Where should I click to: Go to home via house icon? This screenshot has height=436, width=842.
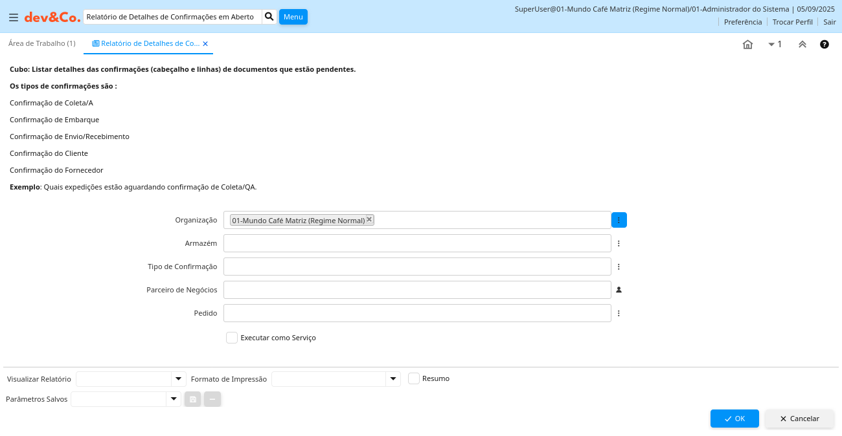tap(747, 45)
